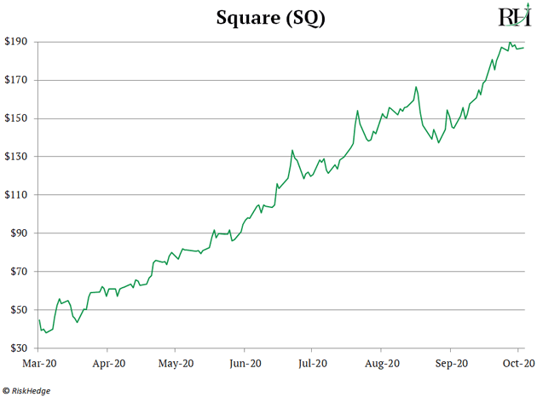537x397 pixels.
Task: Click the $150 y-axis label
Action: click(15, 118)
